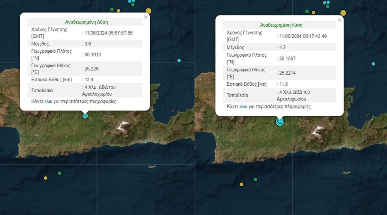Viewport: 387px width, 215px height.
Task: Click large yellow marker above right popup corner
Action: tap(343, 13)
